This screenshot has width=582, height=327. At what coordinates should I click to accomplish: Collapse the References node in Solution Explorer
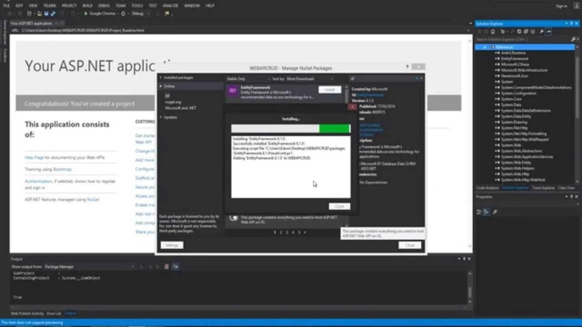click(x=485, y=47)
